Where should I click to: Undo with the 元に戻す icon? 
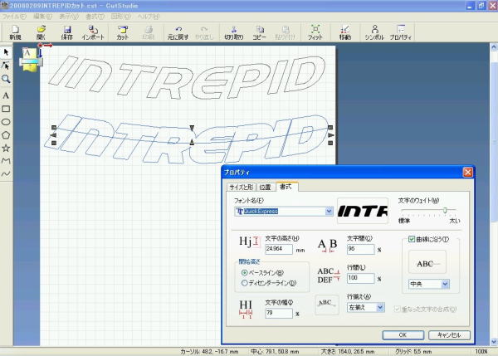[178, 32]
